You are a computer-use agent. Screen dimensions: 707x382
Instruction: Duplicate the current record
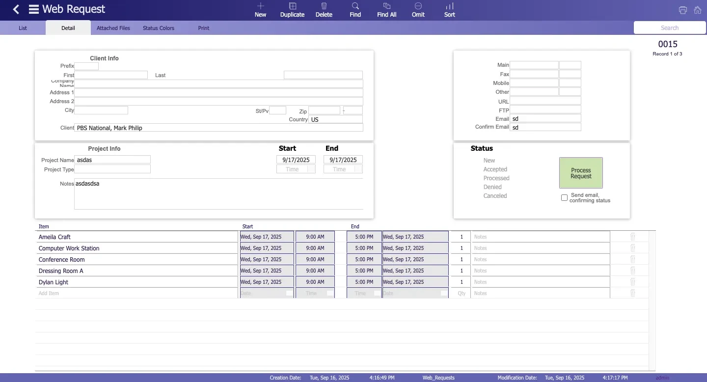pos(292,10)
